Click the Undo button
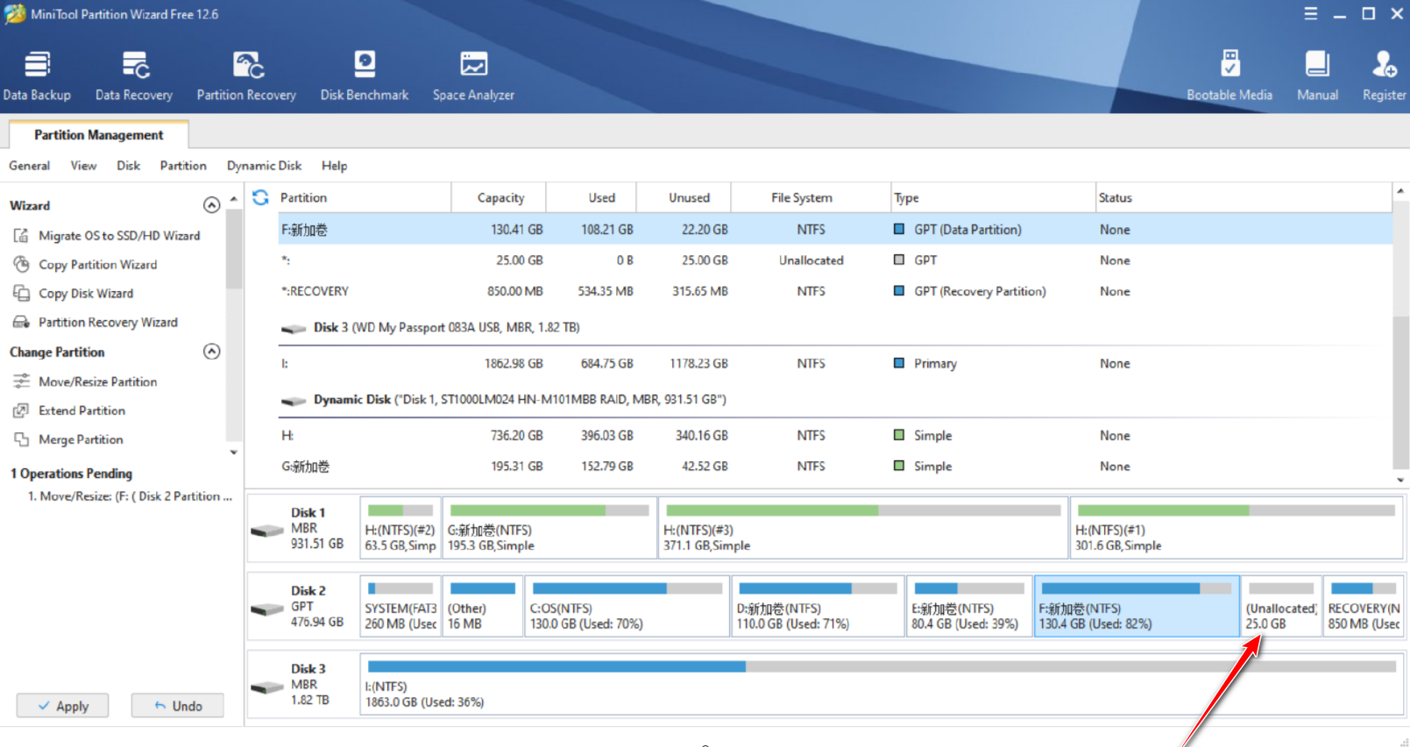 pos(177,705)
